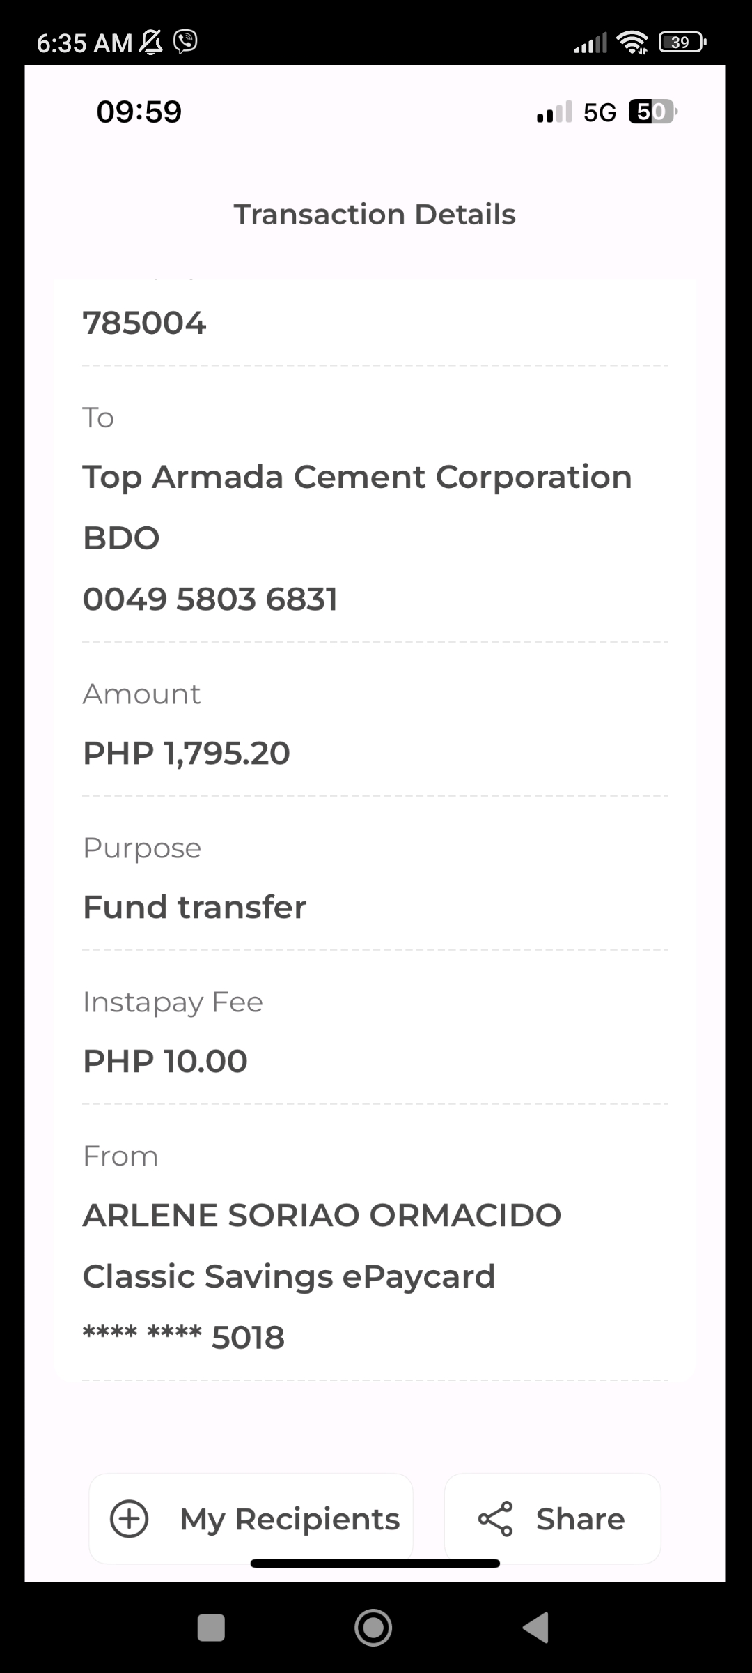Tap the Fund transfer purpose
The width and height of the screenshot is (752, 1673).
pos(195,908)
